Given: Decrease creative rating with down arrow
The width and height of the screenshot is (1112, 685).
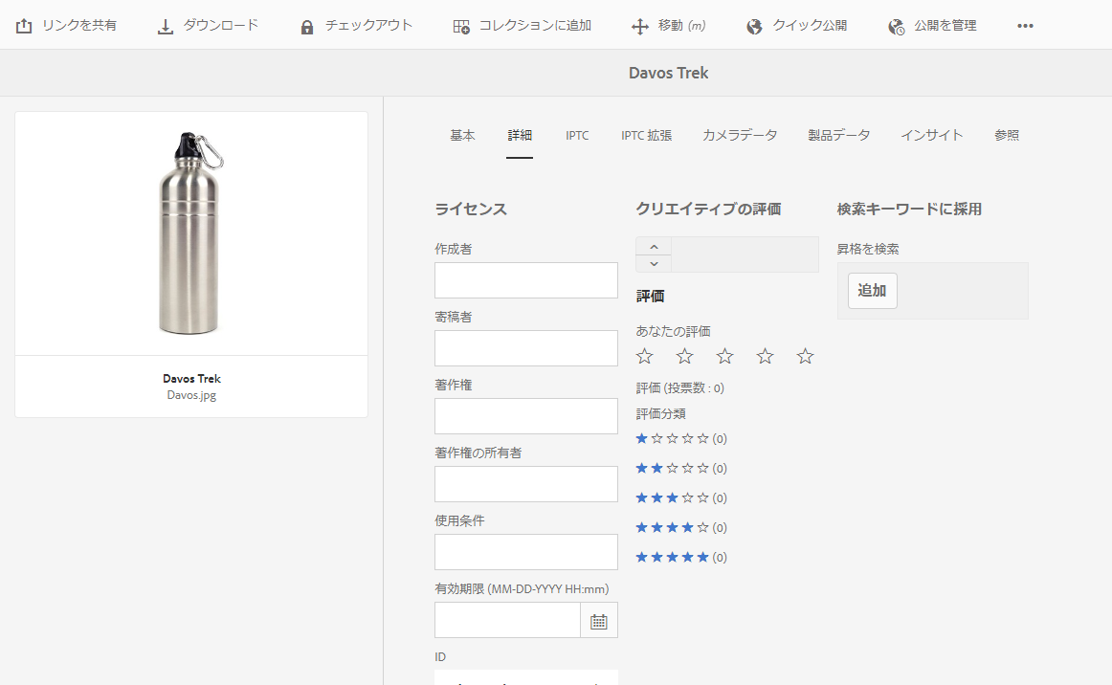Looking at the screenshot, I should pyautogui.click(x=654, y=264).
